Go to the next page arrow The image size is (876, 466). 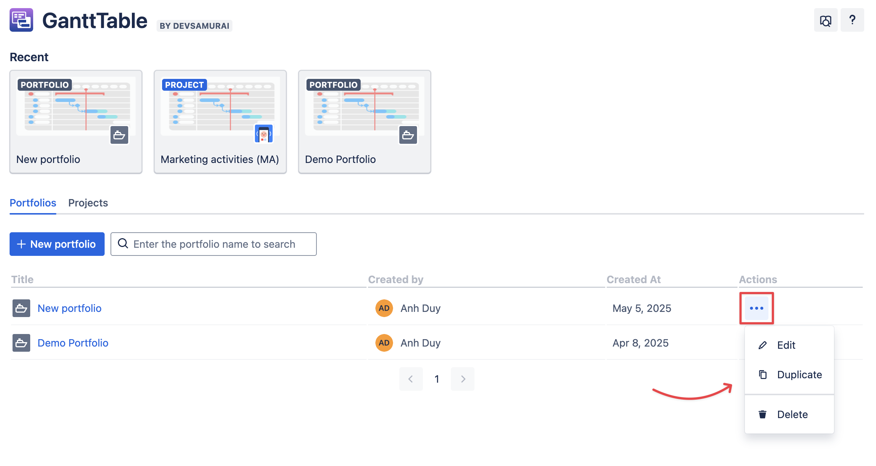point(463,379)
